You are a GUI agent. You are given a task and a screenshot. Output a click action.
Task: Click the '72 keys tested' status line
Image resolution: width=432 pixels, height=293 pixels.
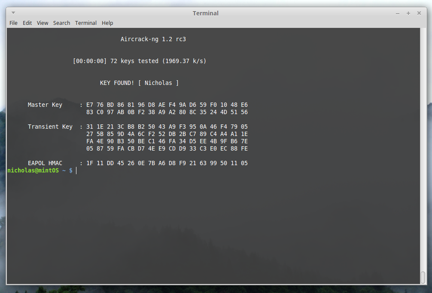click(140, 61)
